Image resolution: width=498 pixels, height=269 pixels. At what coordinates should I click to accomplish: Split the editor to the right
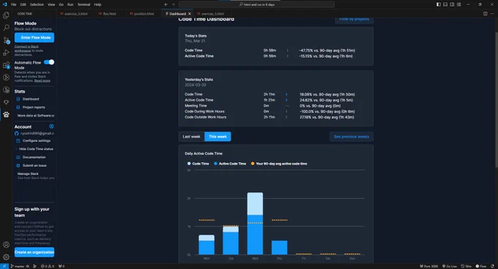point(486,14)
